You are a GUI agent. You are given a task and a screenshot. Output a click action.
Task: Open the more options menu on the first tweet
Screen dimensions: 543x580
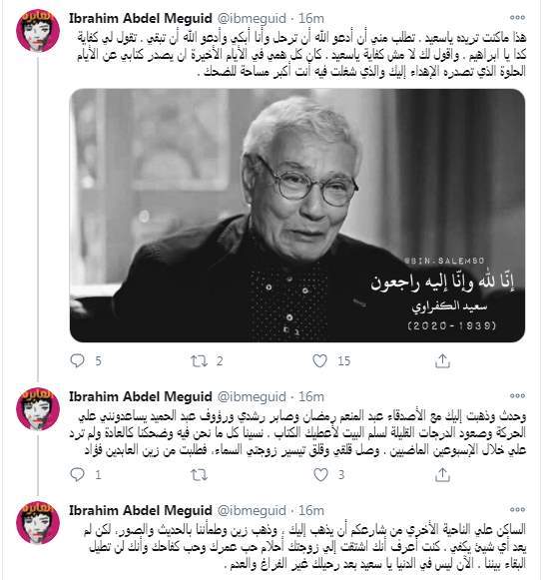[x=517, y=17]
